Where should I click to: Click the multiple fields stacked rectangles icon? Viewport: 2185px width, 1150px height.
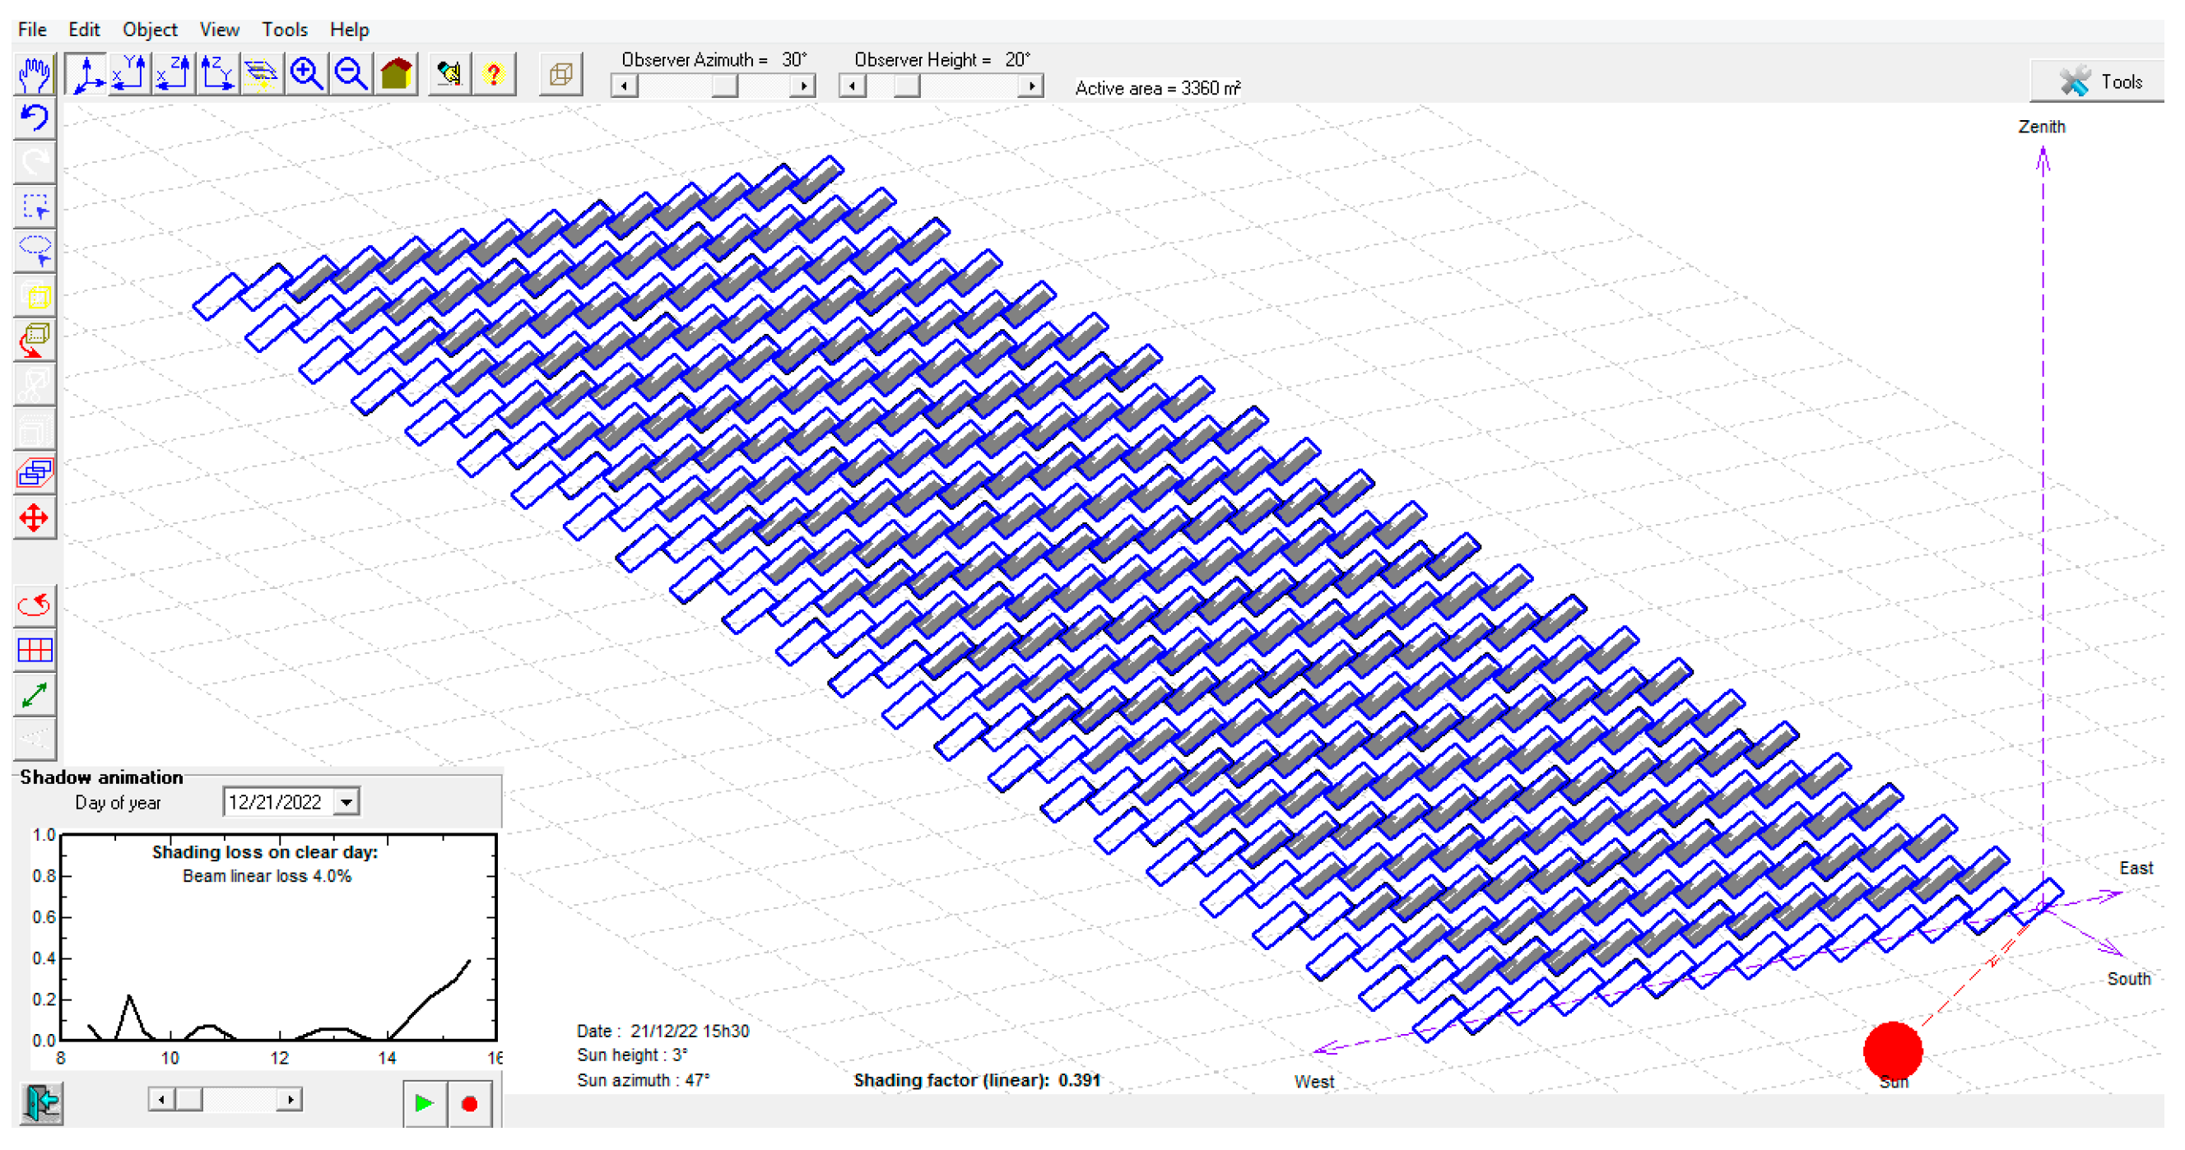[x=35, y=472]
